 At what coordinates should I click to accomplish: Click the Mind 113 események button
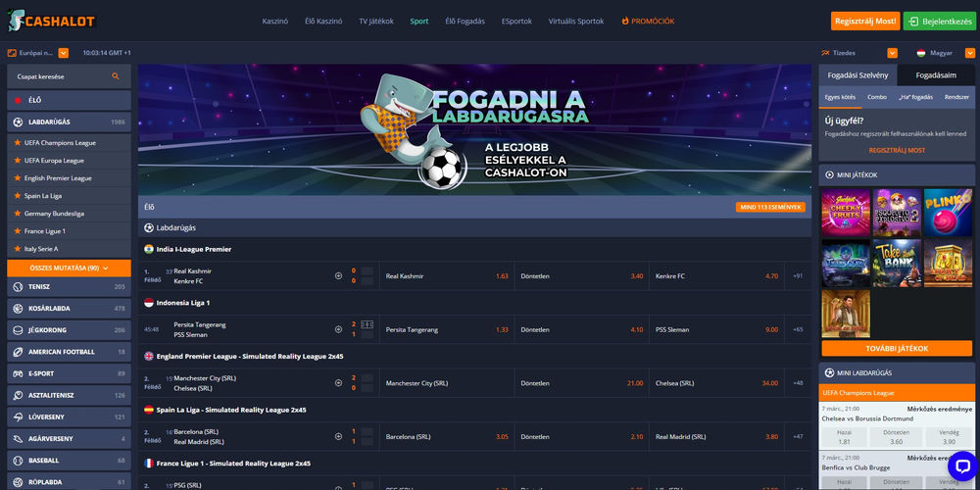[770, 207]
